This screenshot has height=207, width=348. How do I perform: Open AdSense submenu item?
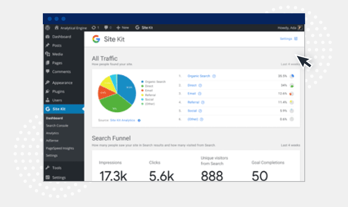pos(52,141)
